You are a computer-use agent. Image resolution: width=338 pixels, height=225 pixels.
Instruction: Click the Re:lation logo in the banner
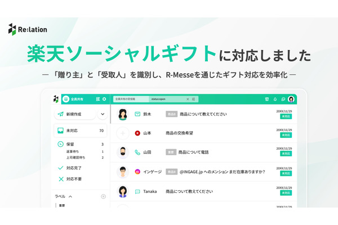[x=28, y=29]
